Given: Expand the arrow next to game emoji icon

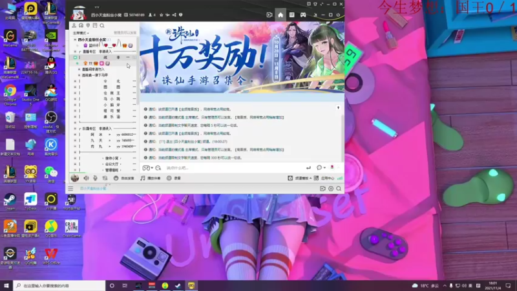Looking at the screenshot, I should 152,168.
